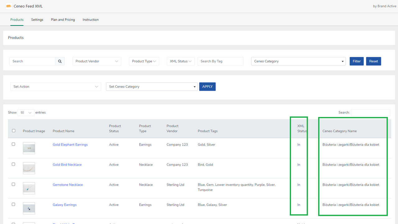The height and width of the screenshot is (224, 398).
Task: Open the Gold Elephant Earrings product link
Action: pos(70,145)
